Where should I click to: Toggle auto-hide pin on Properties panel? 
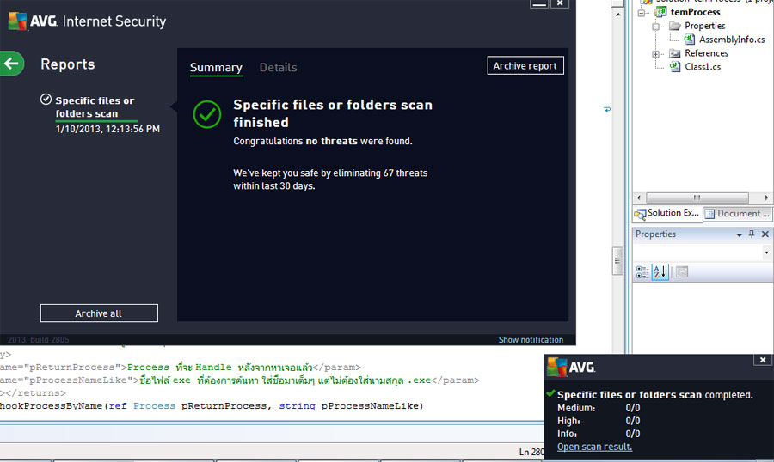pyautogui.click(x=752, y=234)
